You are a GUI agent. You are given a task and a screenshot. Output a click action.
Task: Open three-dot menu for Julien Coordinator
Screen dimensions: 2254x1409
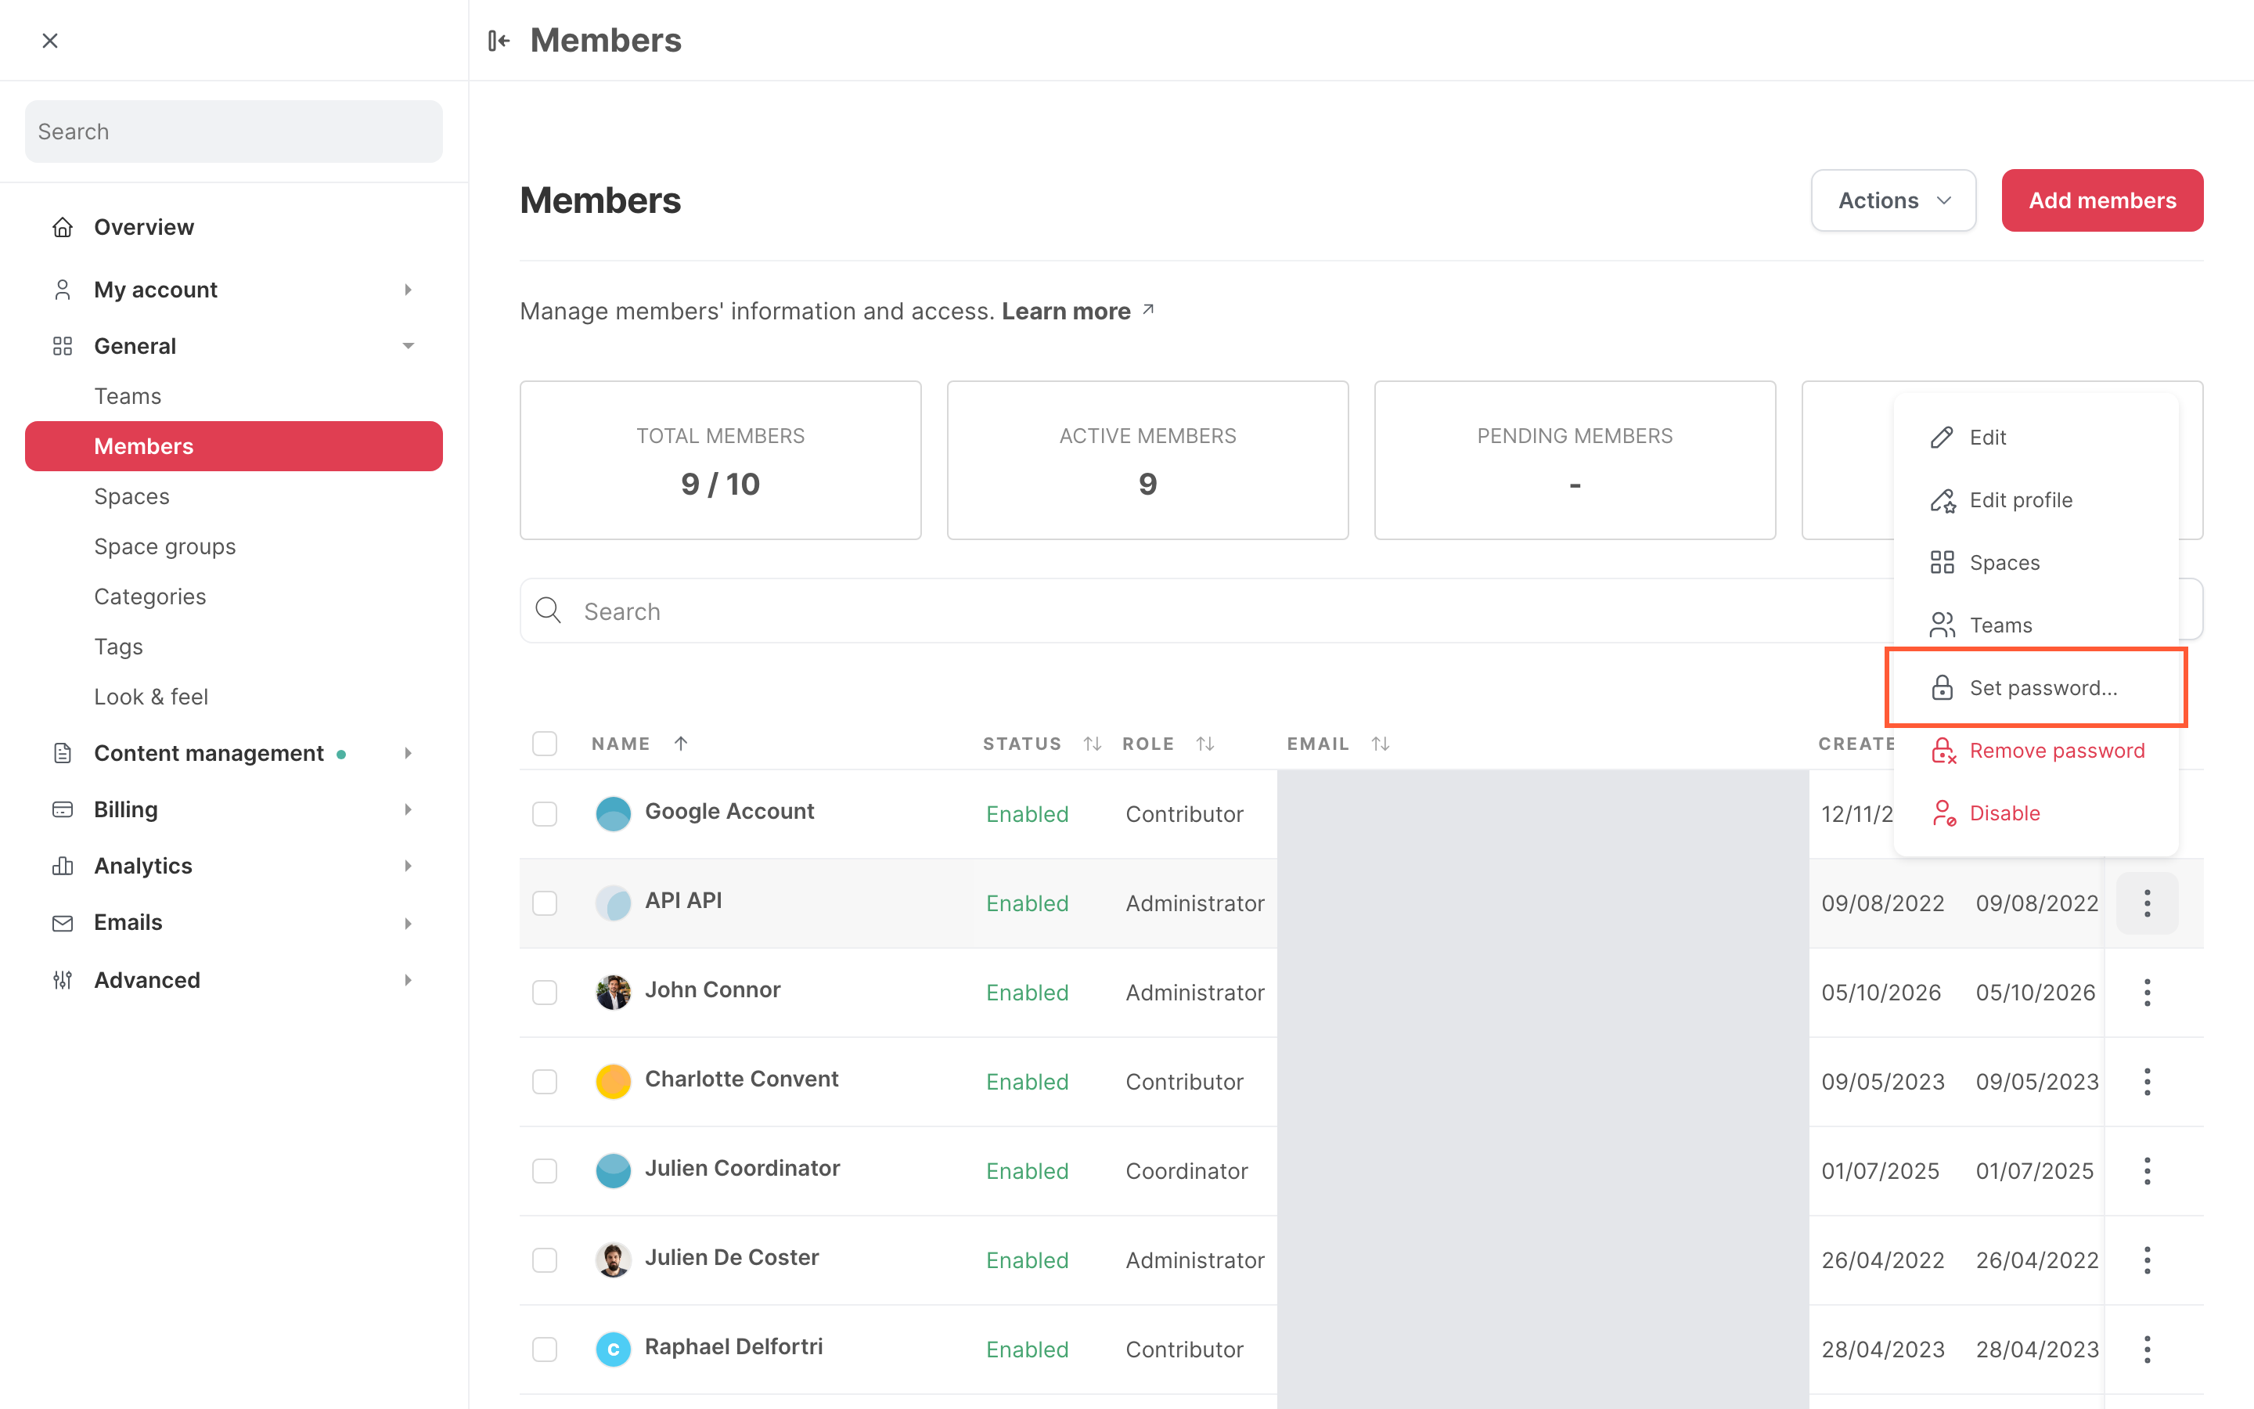coord(2147,1171)
